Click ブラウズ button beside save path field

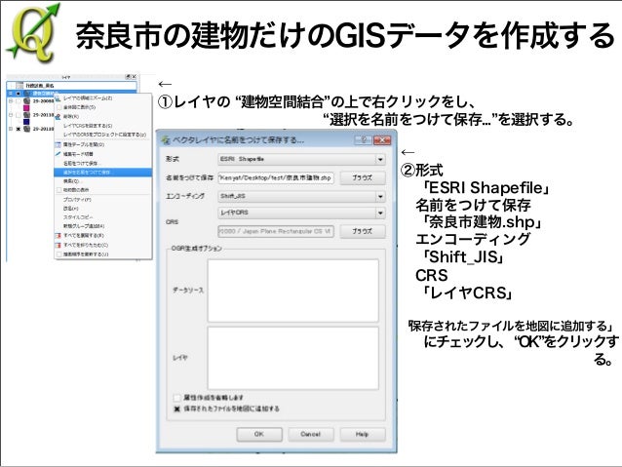[363, 178]
